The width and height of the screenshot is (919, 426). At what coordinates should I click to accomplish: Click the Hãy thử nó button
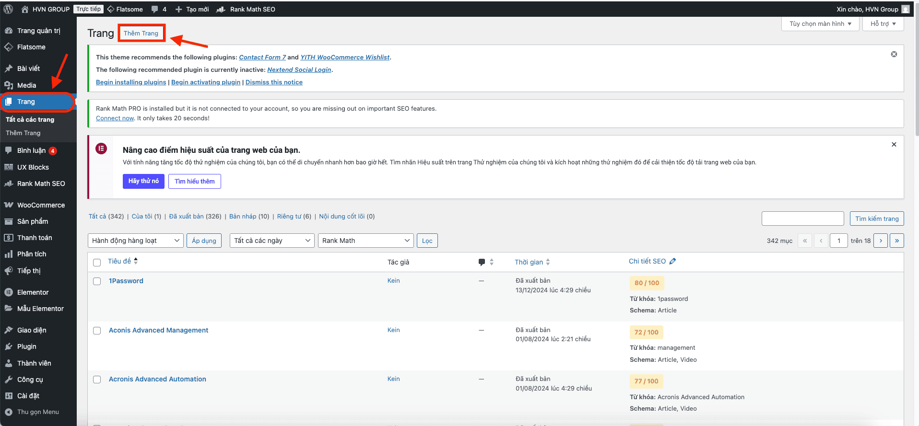click(x=143, y=181)
